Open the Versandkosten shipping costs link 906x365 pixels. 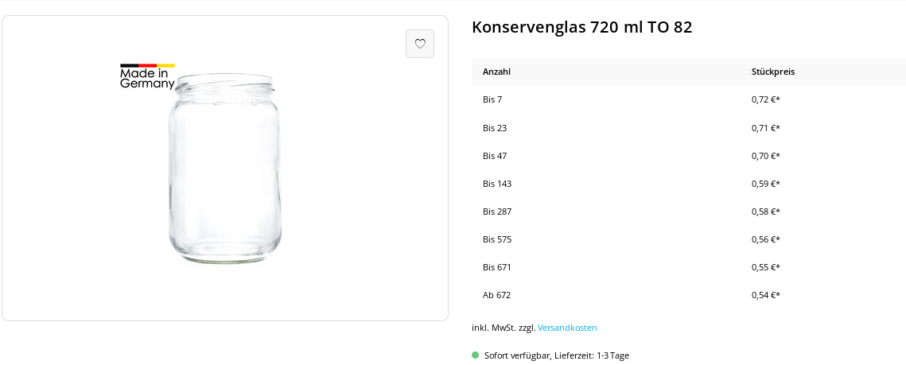567,328
